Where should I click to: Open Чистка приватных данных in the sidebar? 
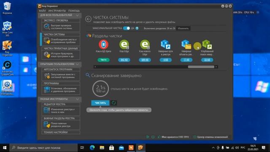(x=61, y=53)
